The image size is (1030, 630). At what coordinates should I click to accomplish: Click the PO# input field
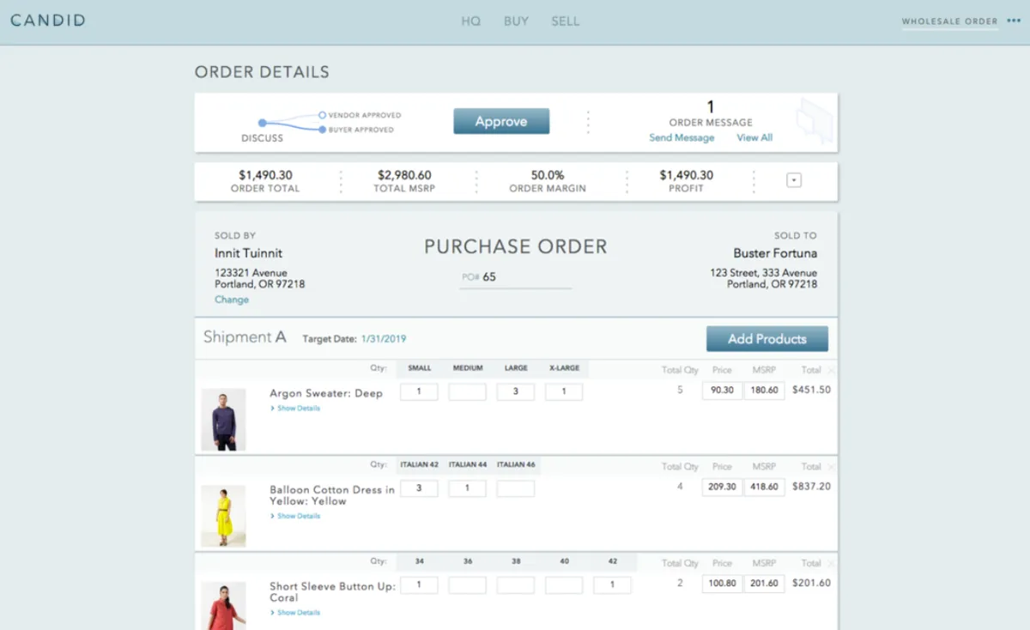click(x=515, y=277)
